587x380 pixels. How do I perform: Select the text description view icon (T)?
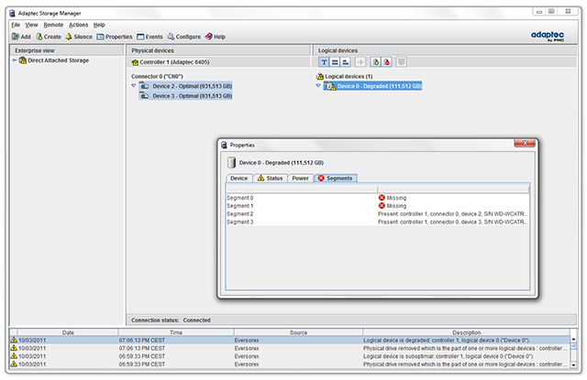pyautogui.click(x=324, y=62)
